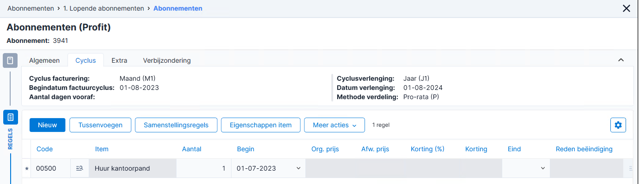Open the Eind date dropdown arrow
639x184 pixels.
click(543, 168)
